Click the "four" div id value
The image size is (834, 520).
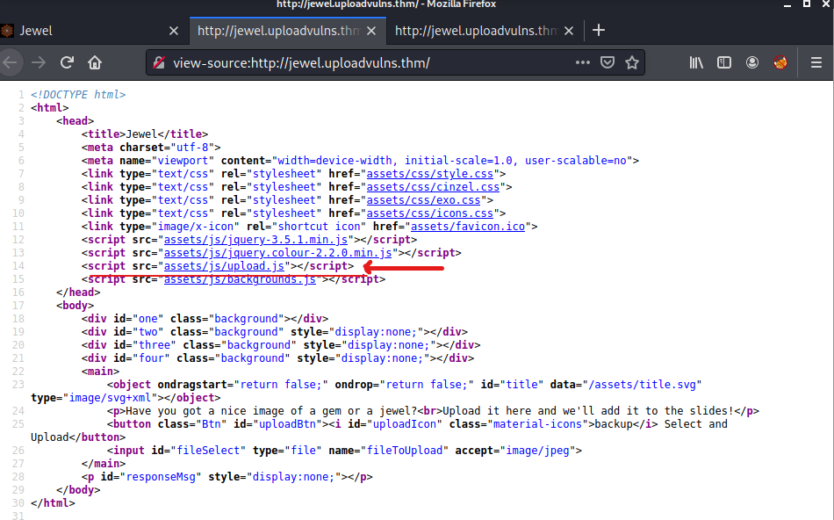(151, 358)
